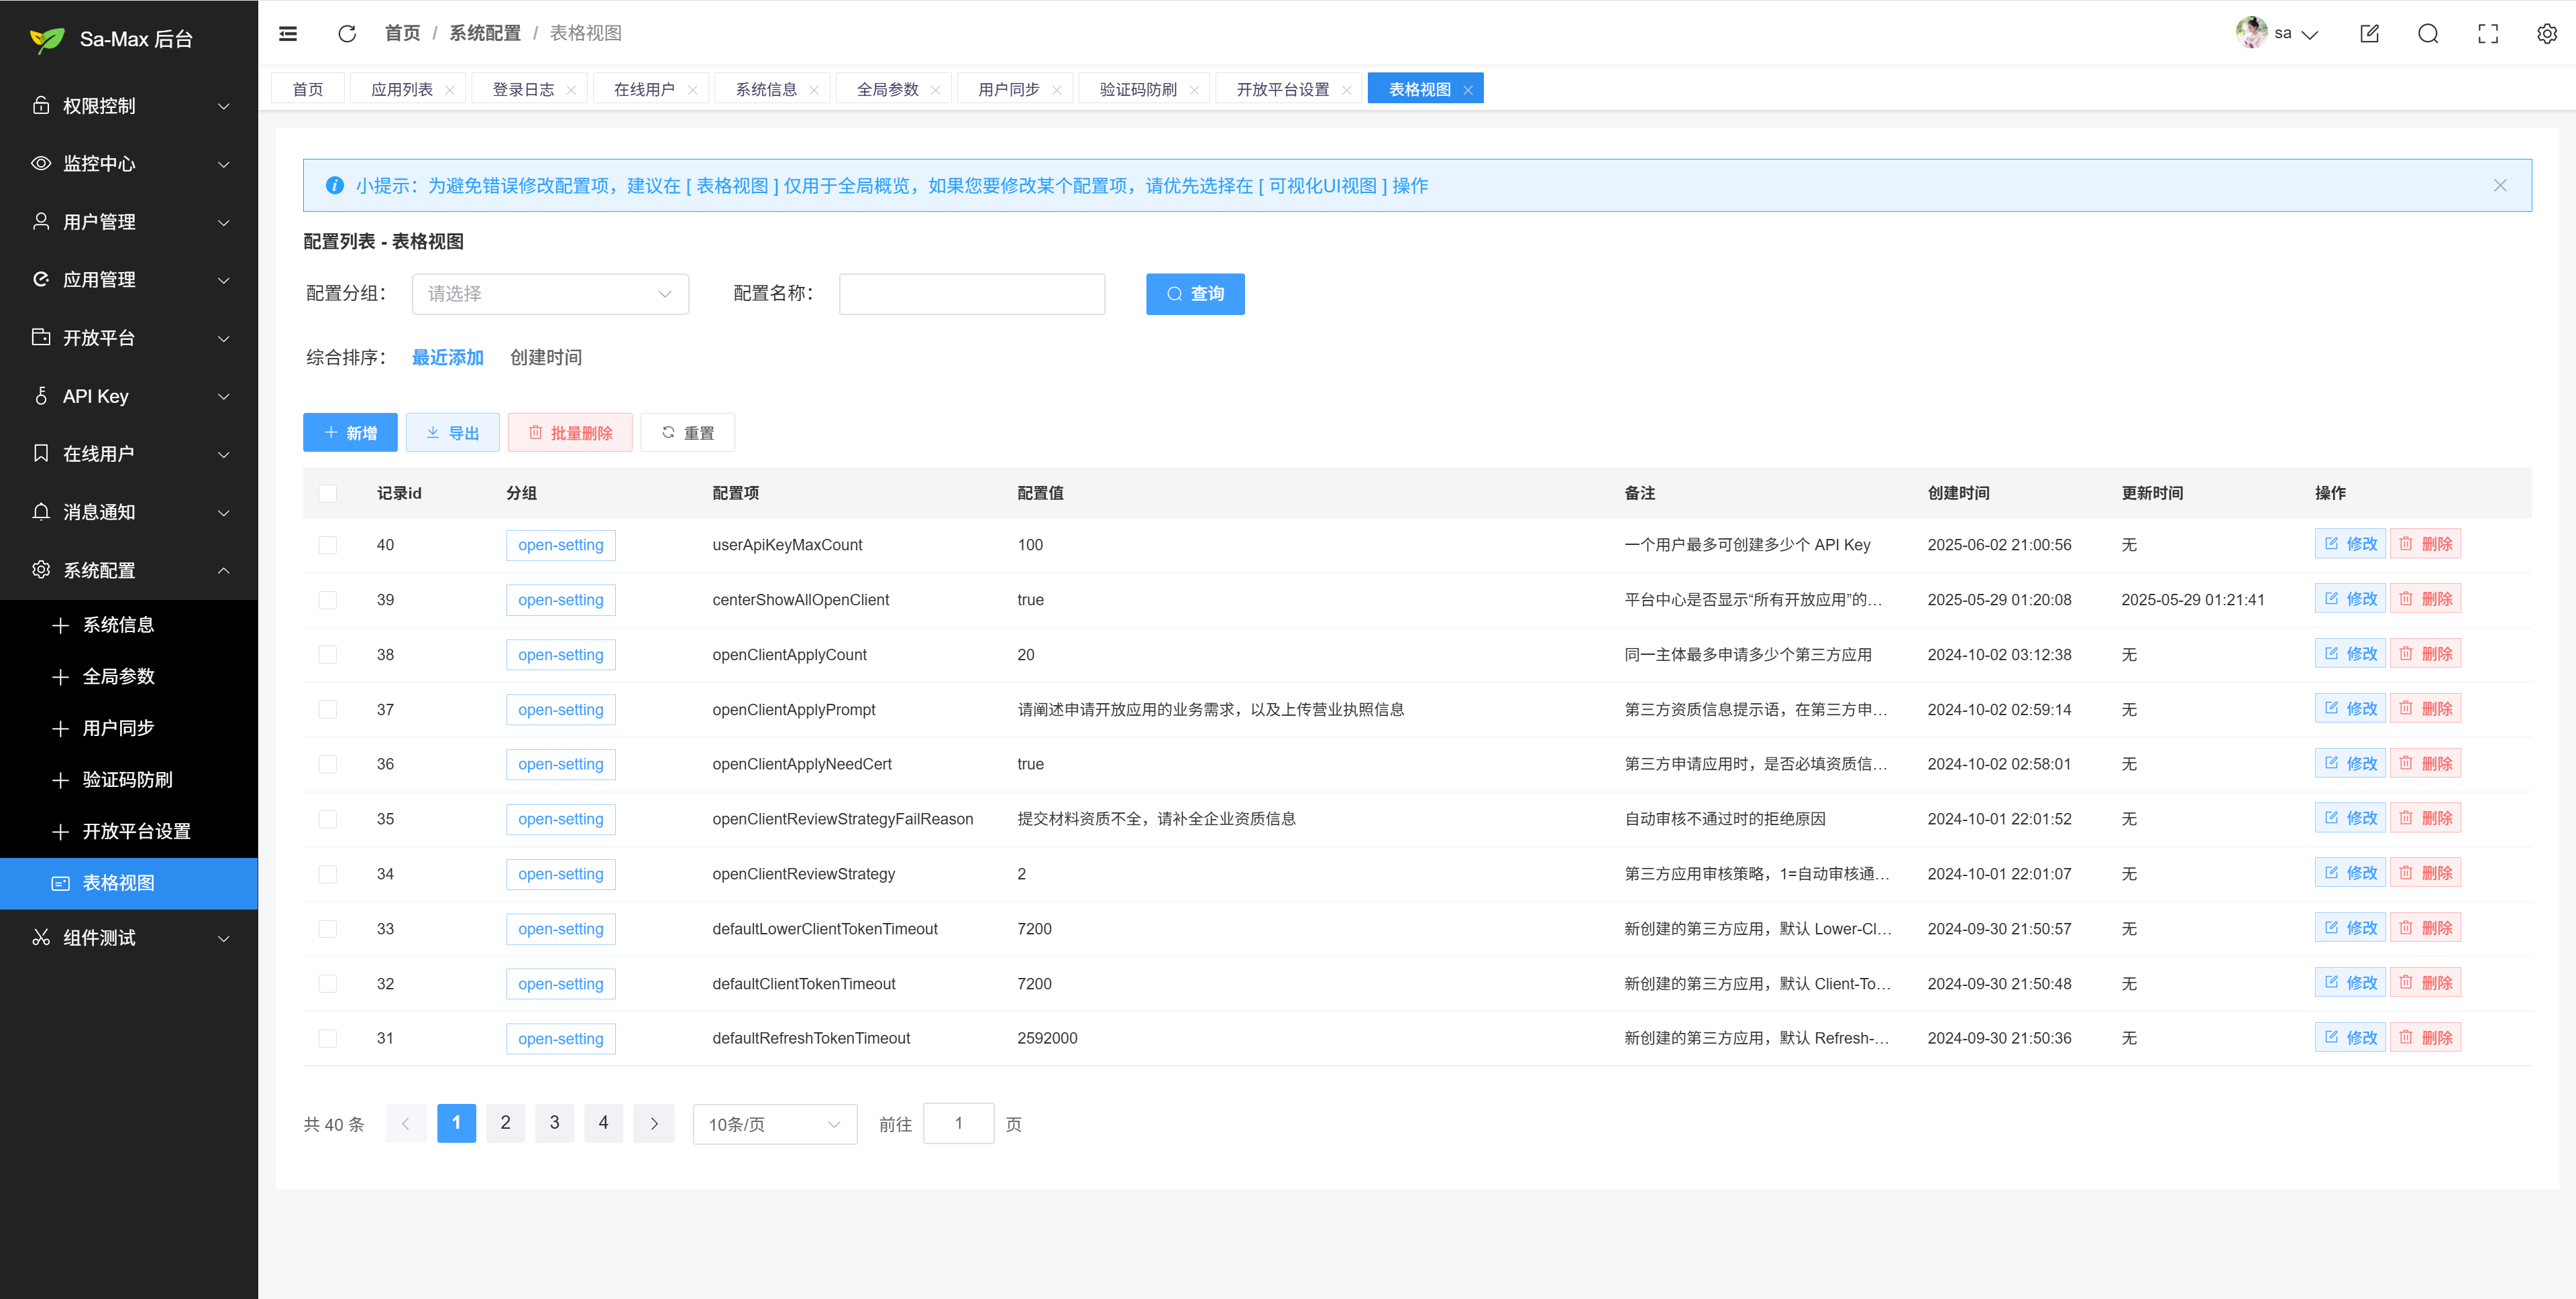Screen dimensions: 2576x1299
Task: Close the 系统信息 tab
Action: click(x=814, y=90)
